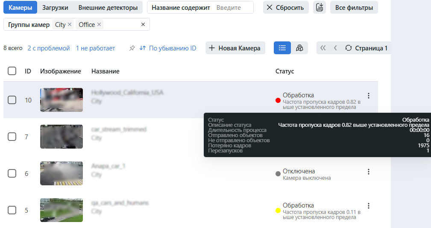Screen dimensions: 431x228
Task: Expand the Группы камер filter field
Action: (x=122, y=25)
